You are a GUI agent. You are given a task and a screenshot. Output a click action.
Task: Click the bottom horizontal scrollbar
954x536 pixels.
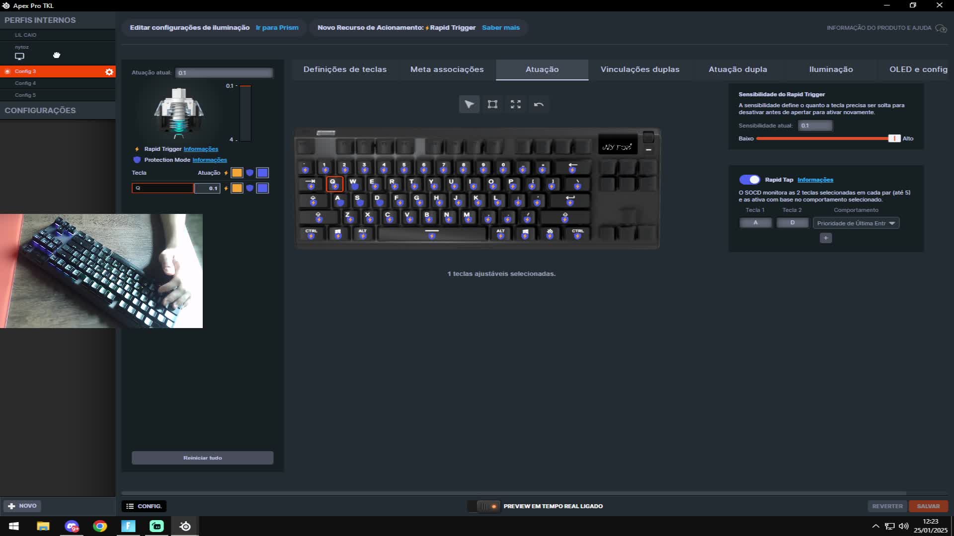coord(514,493)
